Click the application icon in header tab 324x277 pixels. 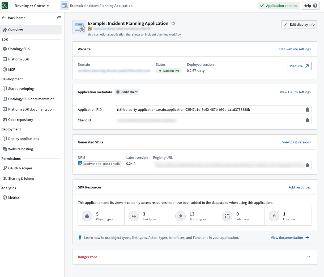[64, 6]
